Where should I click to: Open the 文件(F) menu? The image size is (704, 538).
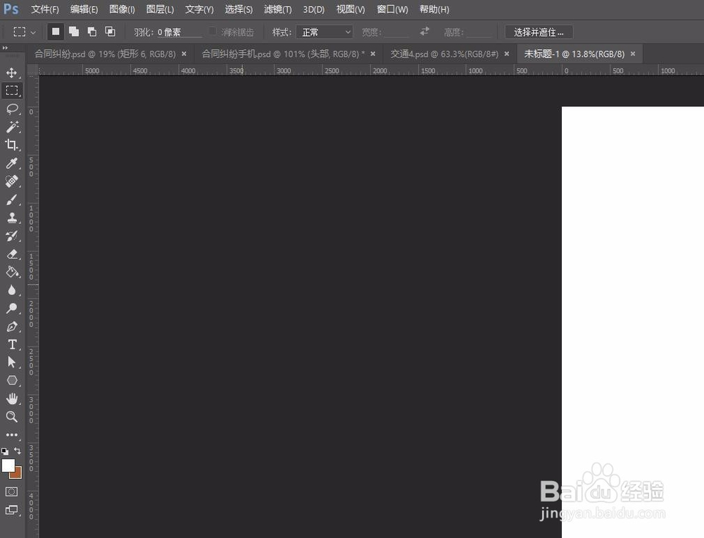pyautogui.click(x=45, y=9)
